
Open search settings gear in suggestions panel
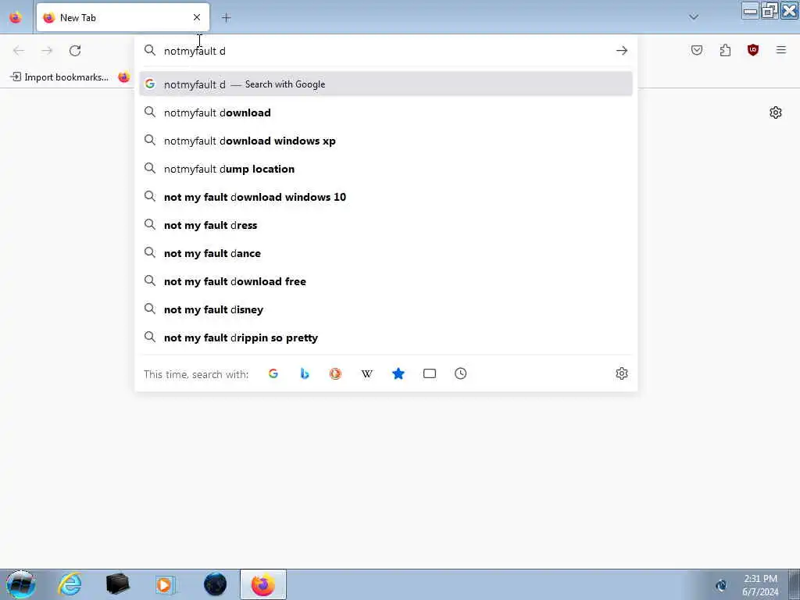coord(621,373)
